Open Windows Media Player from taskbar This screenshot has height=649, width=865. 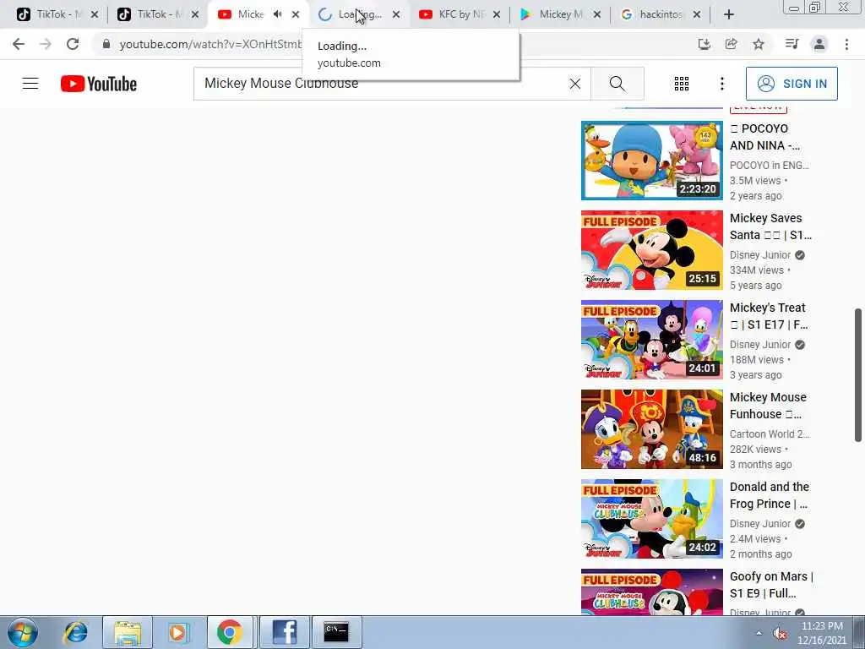pos(177,632)
